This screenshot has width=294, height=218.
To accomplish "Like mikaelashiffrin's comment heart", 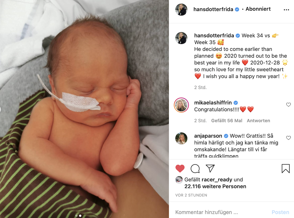I will [289, 105].
